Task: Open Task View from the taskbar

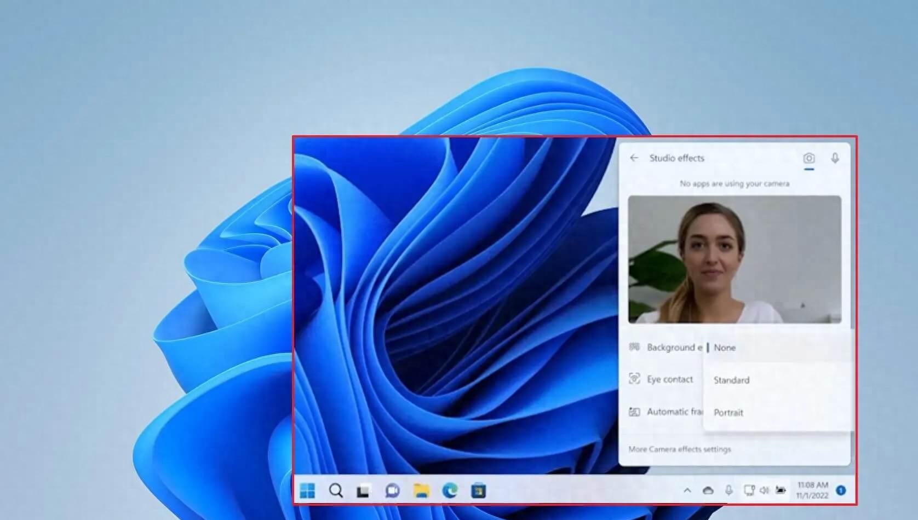Action: [x=363, y=491]
